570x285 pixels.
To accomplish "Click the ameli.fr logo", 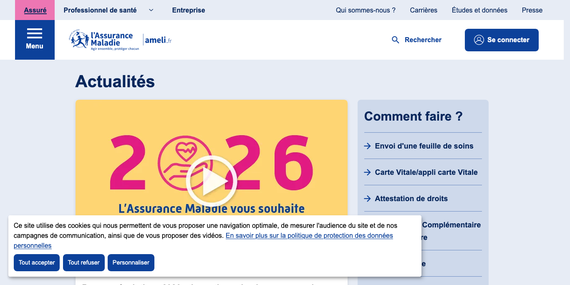I will pos(159,40).
